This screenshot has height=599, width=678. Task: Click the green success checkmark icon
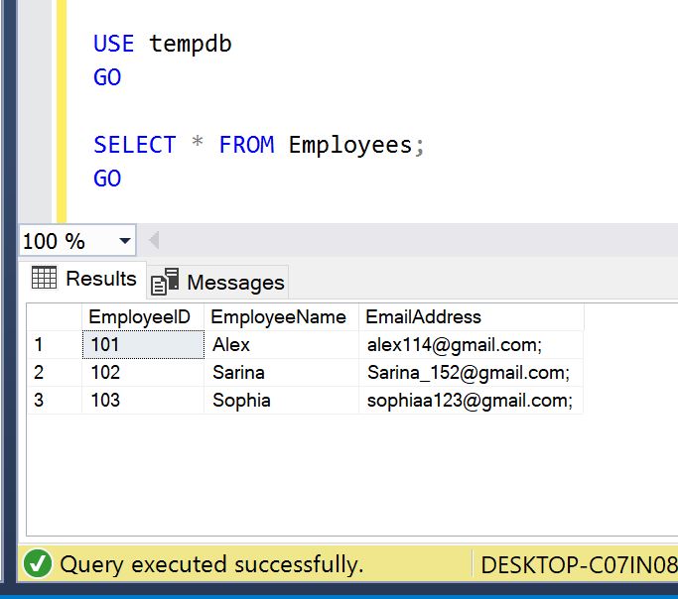[x=38, y=565]
